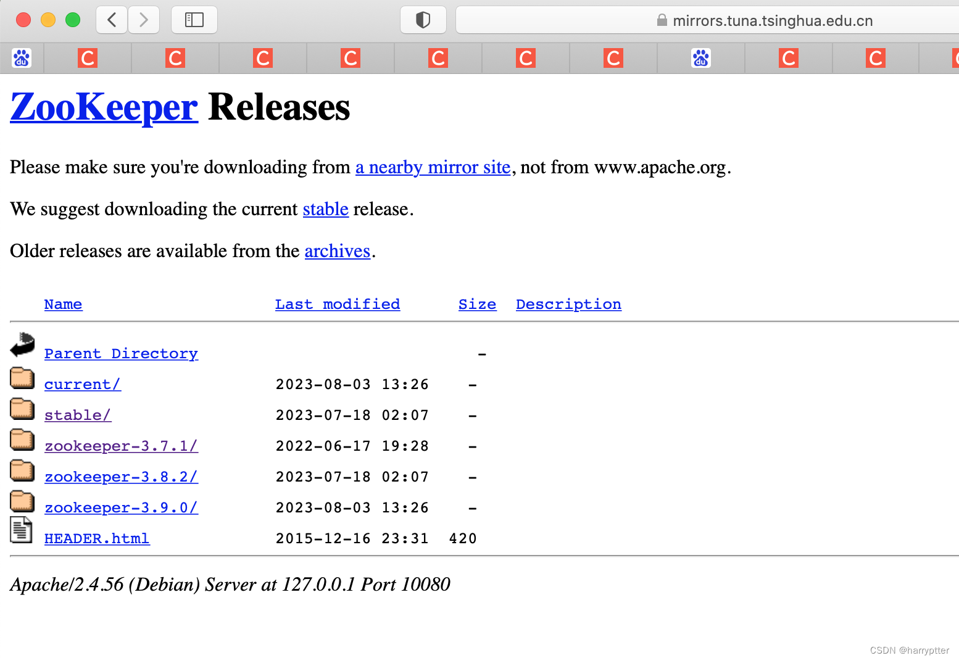Image resolution: width=959 pixels, height=661 pixels.
Task: Minimize the window with the yellow button
Action: point(48,20)
